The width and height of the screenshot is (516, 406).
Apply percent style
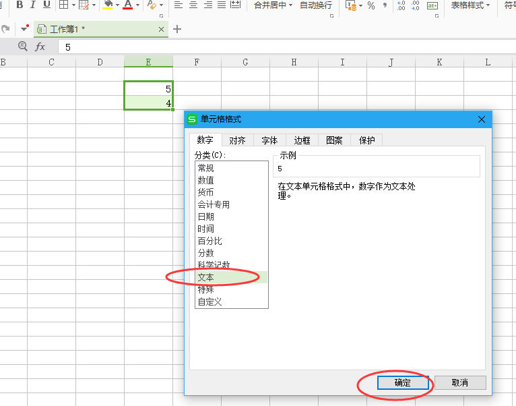pos(371,5)
